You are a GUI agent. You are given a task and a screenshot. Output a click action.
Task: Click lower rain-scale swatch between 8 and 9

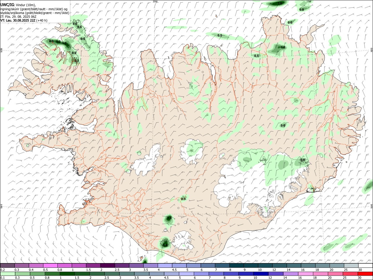click(x=231, y=274)
